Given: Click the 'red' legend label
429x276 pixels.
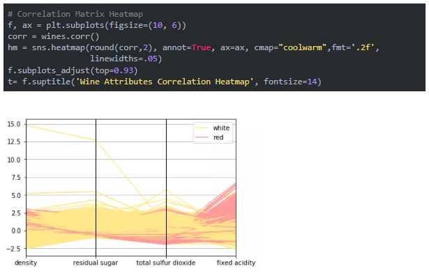Looking at the screenshot, I should tap(218, 137).
